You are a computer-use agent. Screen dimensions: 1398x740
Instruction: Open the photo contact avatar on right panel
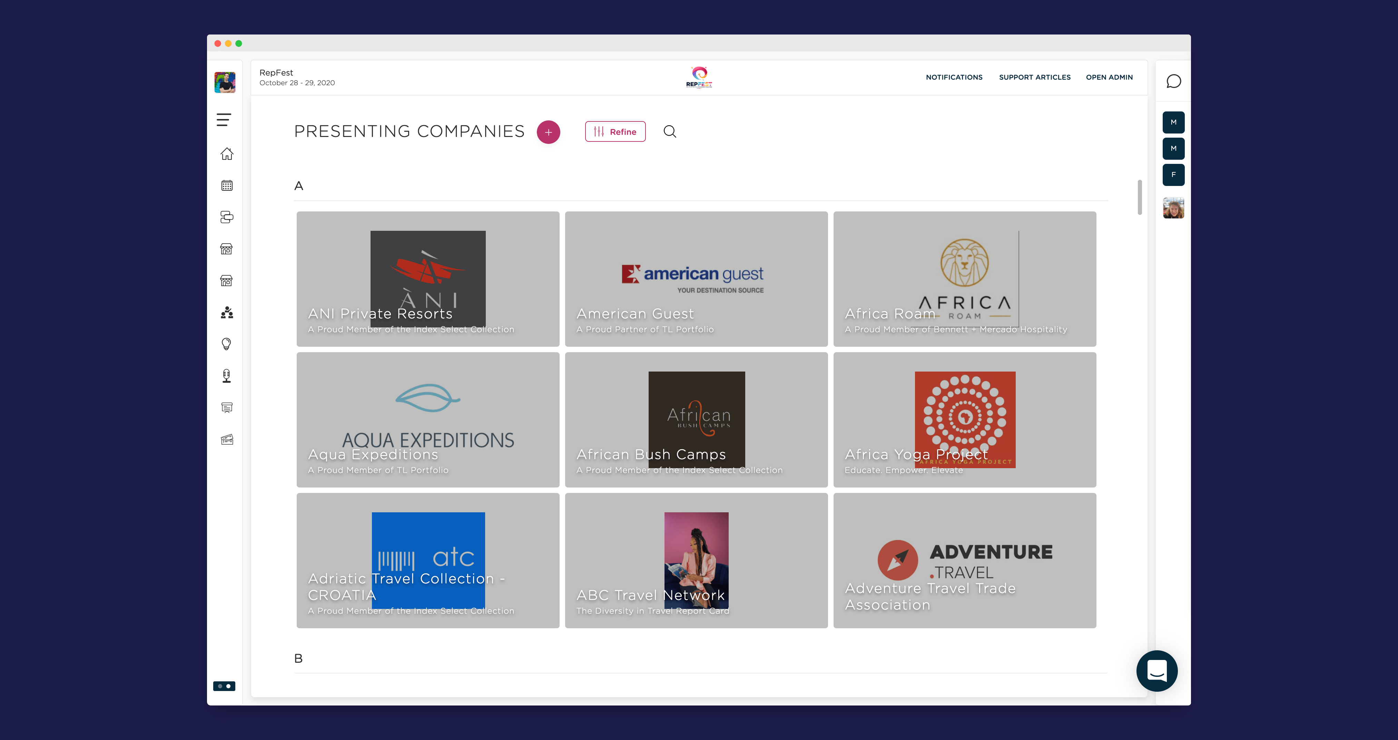click(x=1173, y=208)
